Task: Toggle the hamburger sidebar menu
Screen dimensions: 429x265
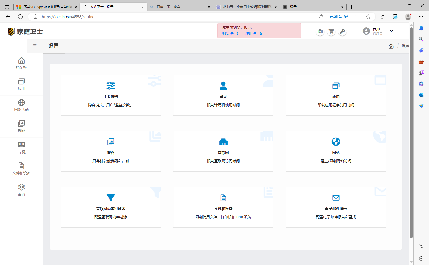Action: click(x=35, y=46)
